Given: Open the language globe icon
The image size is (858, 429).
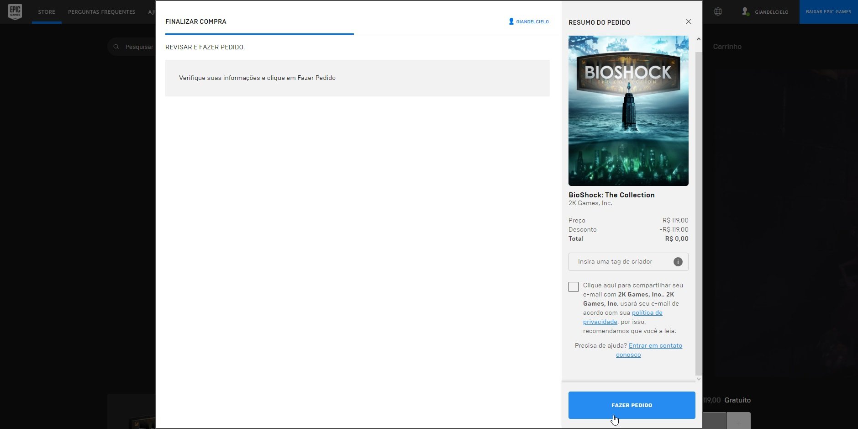Looking at the screenshot, I should (x=718, y=12).
